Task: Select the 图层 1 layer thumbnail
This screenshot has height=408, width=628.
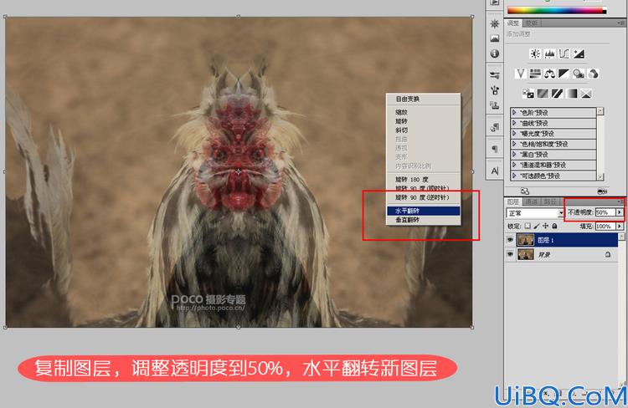Action: [526, 240]
